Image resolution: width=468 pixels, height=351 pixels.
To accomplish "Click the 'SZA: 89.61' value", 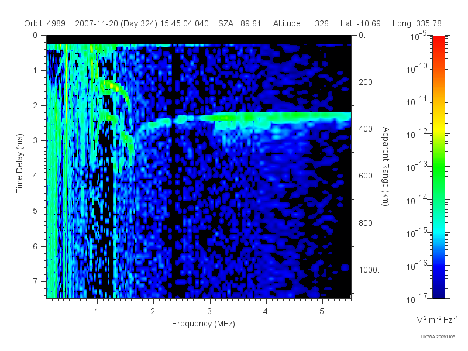I will (240, 23).
